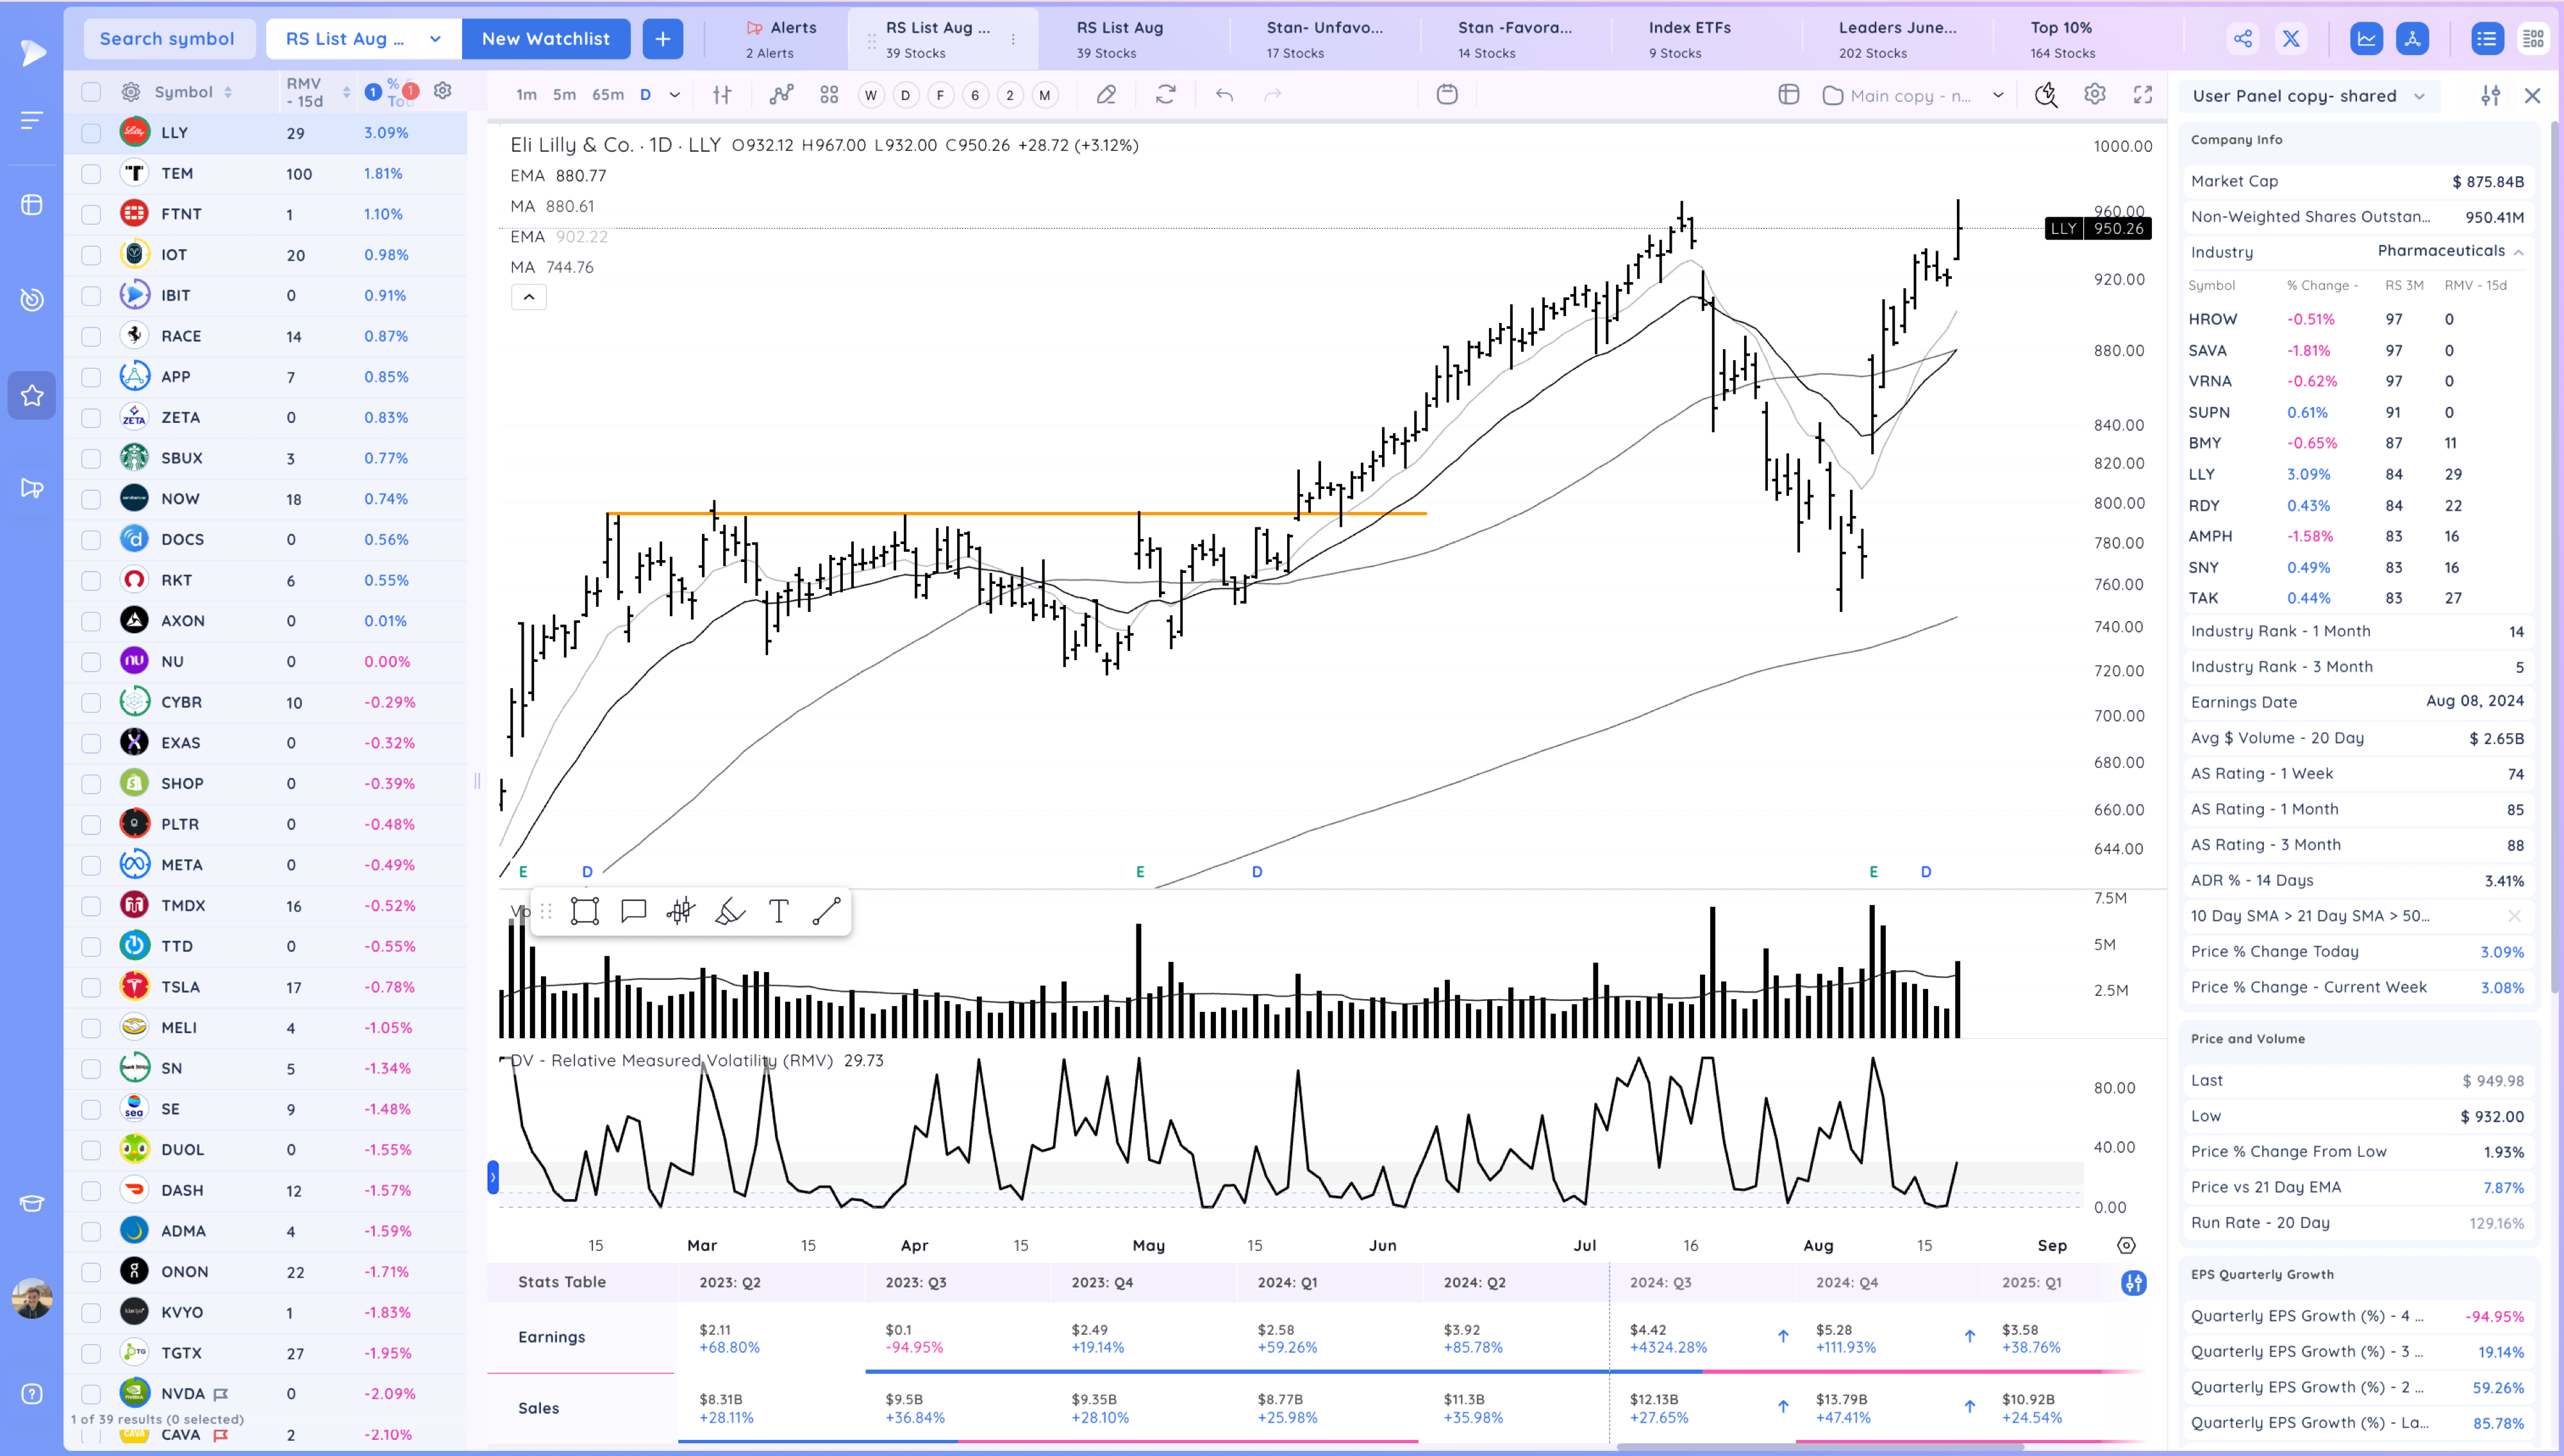This screenshot has height=1456, width=2564.
Task: Open the comment callout tool
Action: click(633, 911)
